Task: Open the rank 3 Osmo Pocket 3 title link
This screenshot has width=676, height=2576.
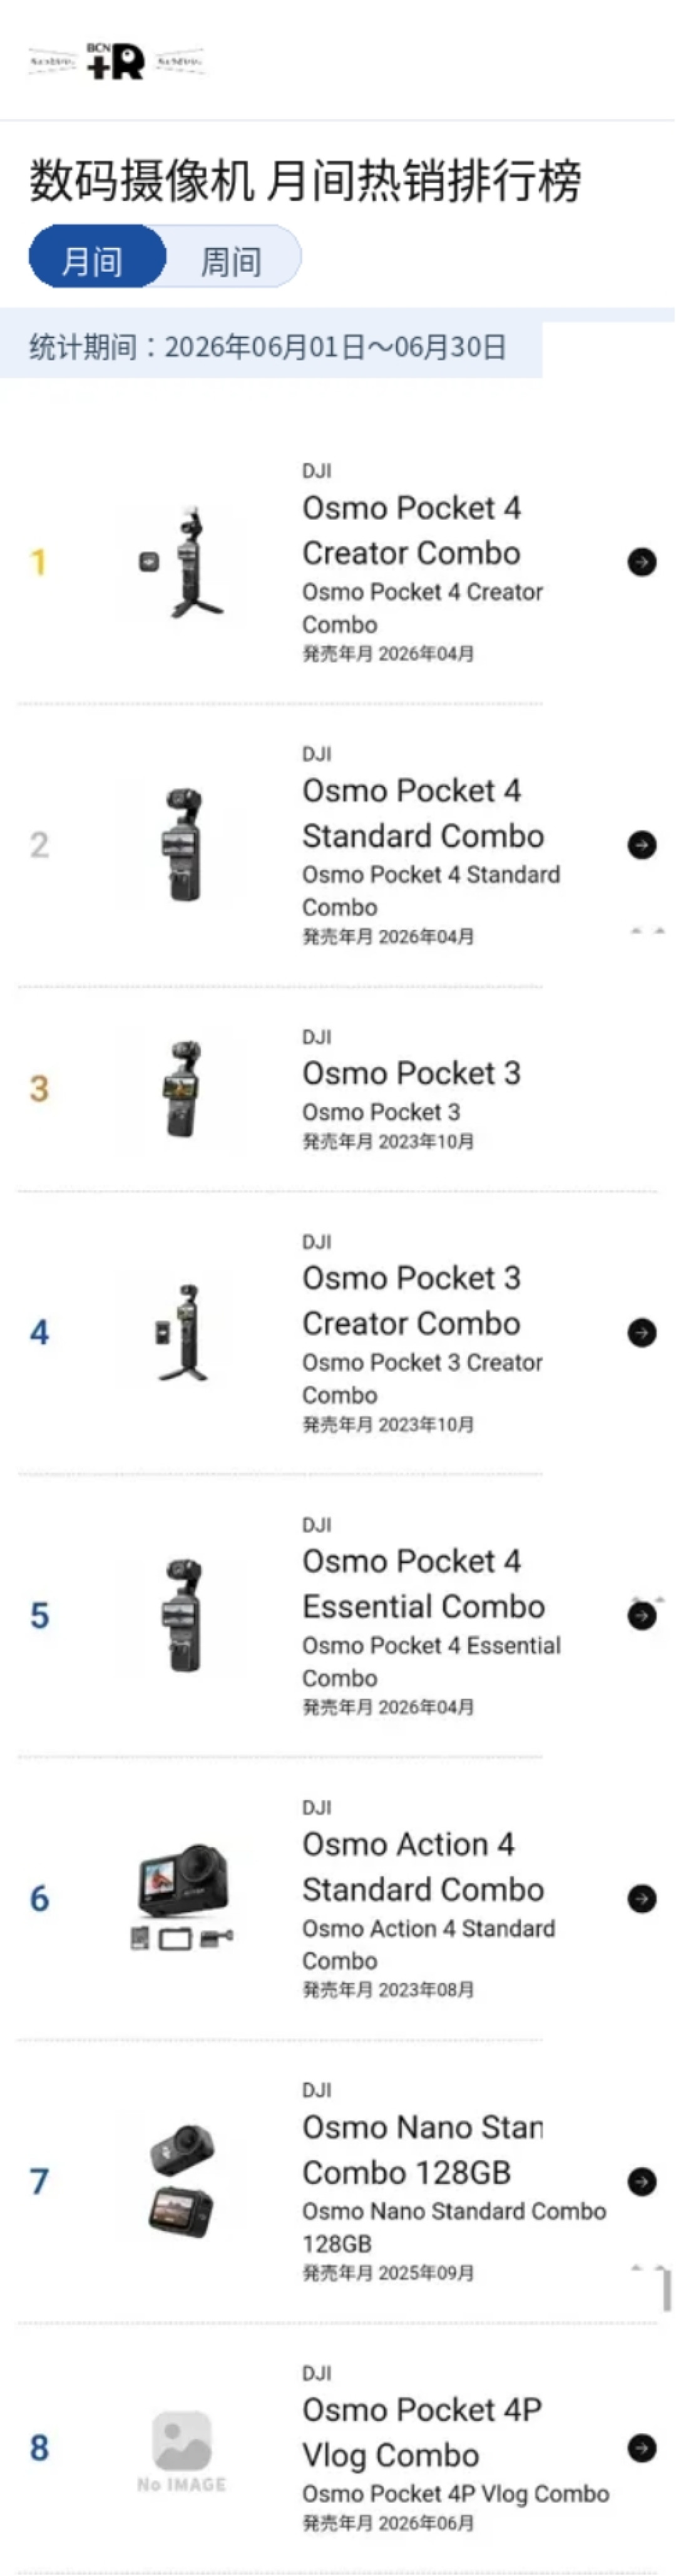Action: [x=411, y=1073]
